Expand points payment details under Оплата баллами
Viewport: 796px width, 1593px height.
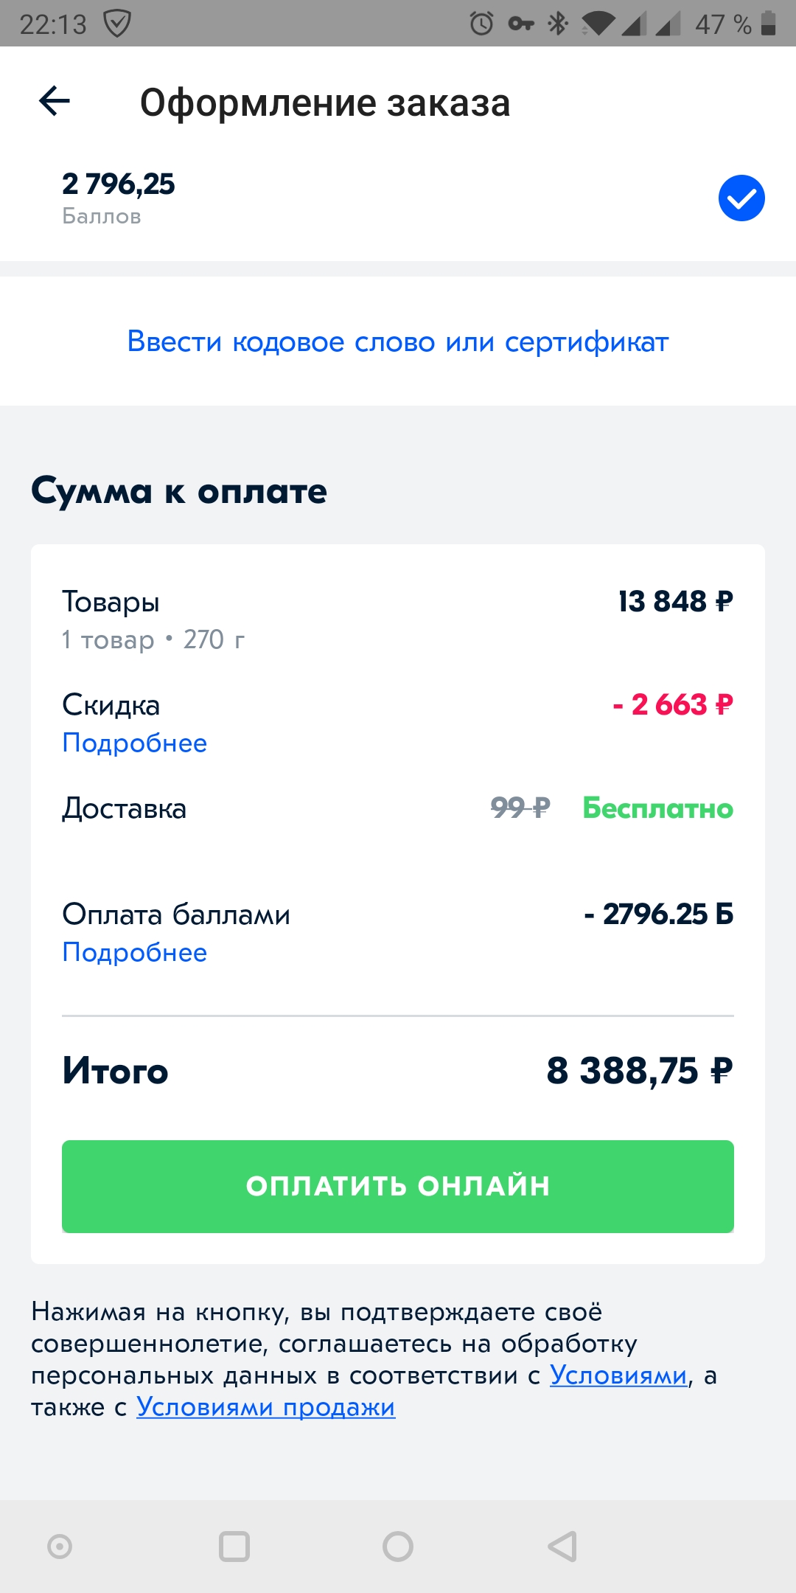(134, 952)
